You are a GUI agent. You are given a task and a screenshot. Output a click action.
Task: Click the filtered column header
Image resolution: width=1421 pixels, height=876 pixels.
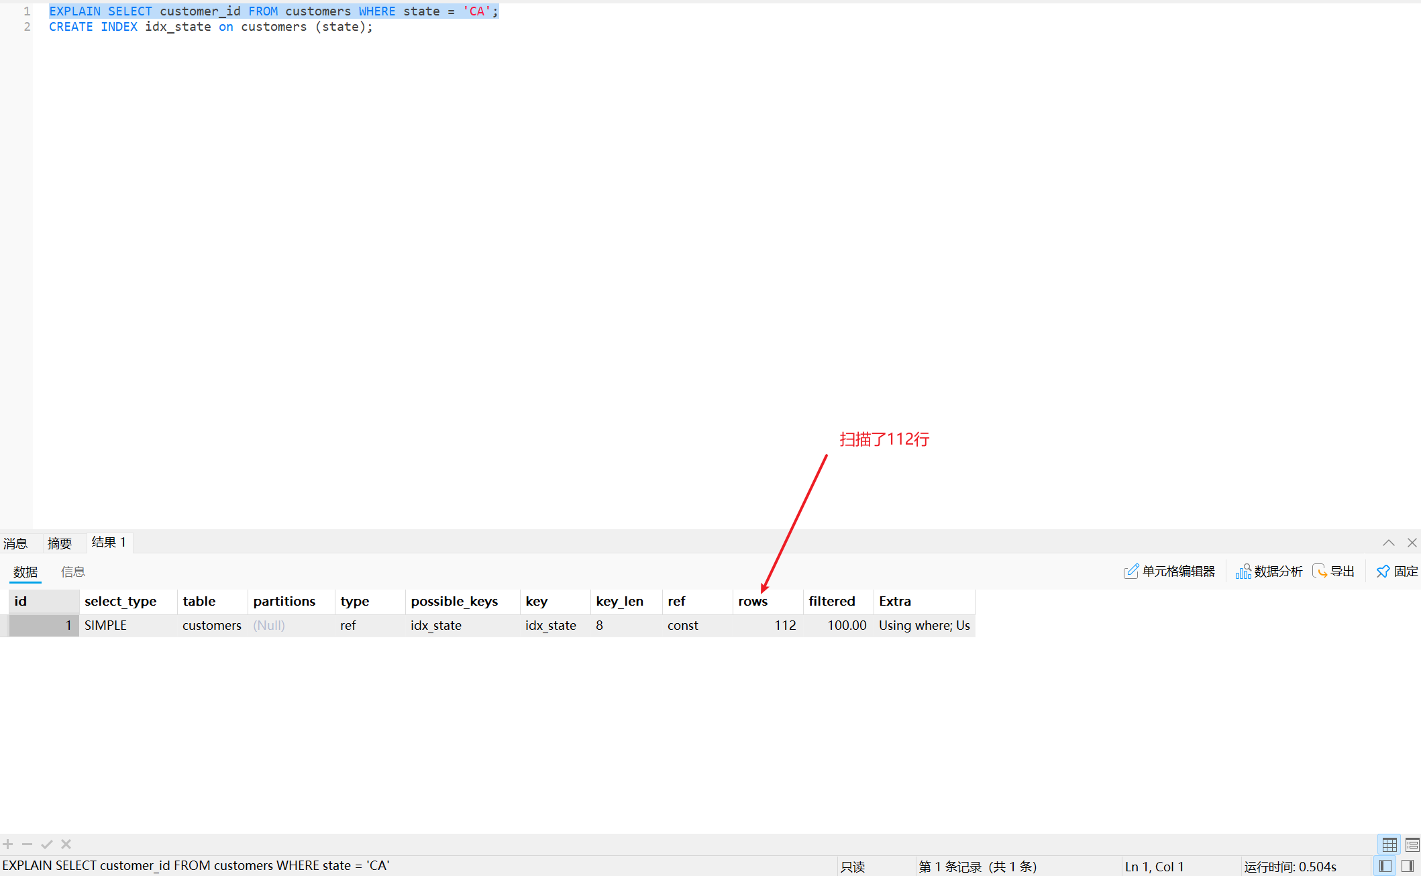pos(839,602)
